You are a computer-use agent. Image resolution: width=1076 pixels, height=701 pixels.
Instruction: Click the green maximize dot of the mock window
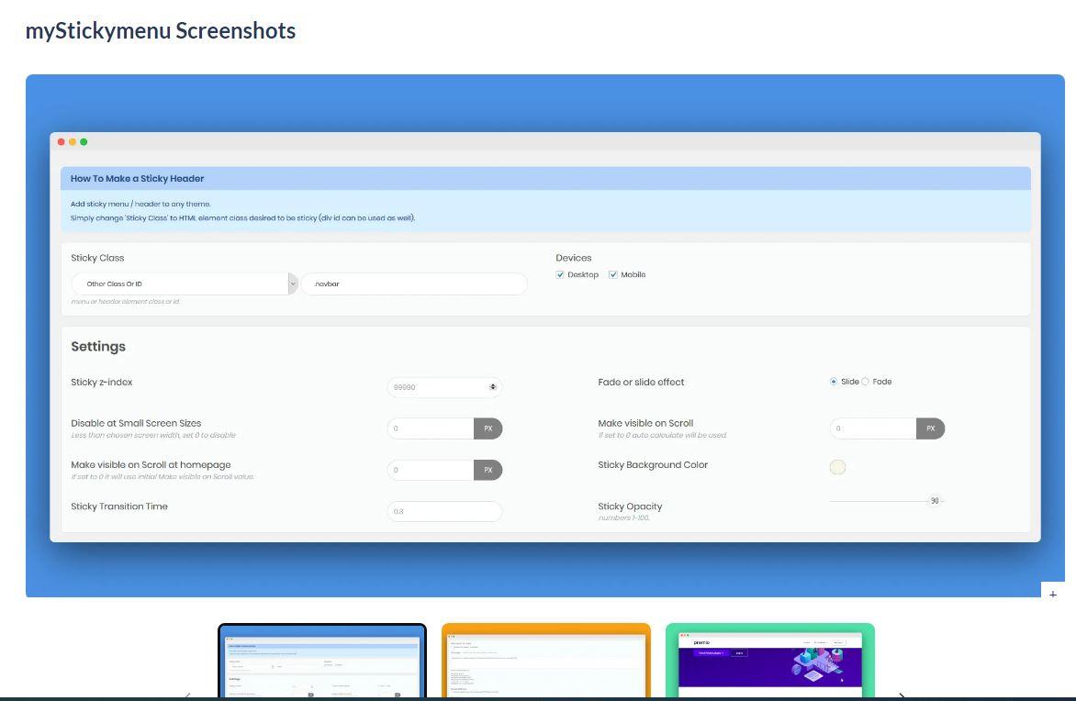tap(84, 142)
